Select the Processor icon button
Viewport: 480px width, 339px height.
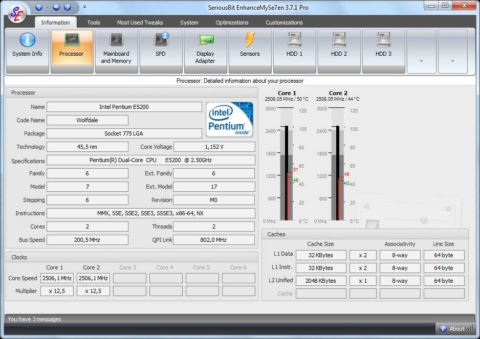click(x=72, y=51)
